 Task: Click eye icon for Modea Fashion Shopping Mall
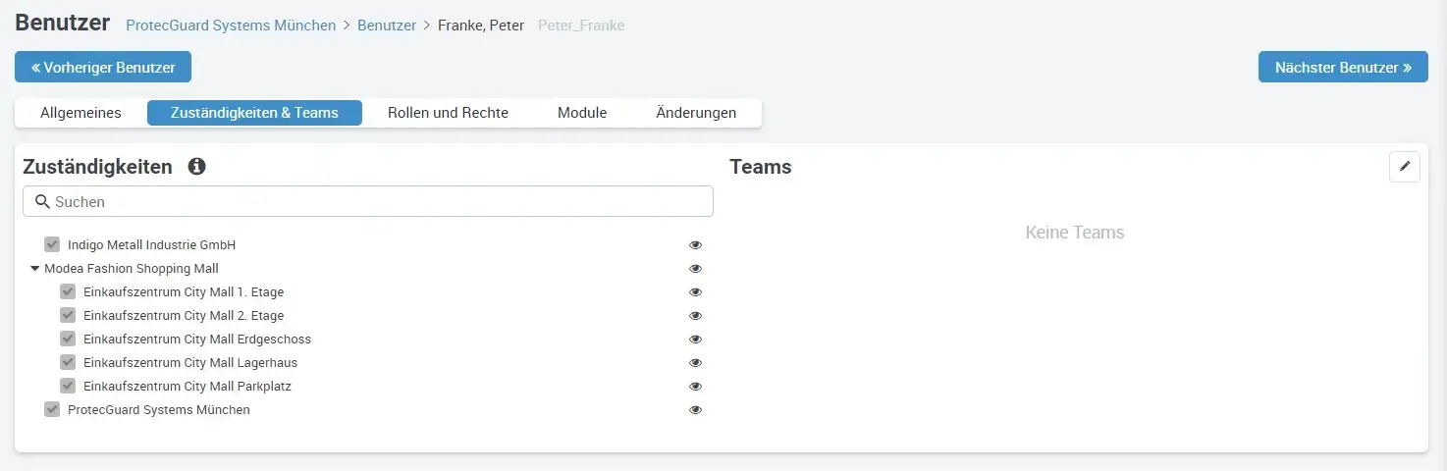click(696, 269)
